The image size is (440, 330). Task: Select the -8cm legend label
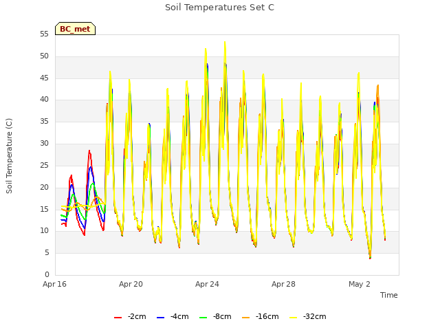pos(222,316)
